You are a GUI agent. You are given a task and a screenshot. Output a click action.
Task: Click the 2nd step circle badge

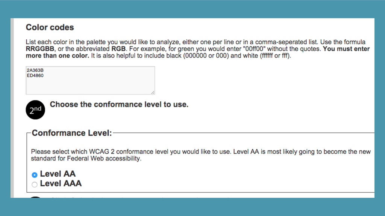(35, 110)
